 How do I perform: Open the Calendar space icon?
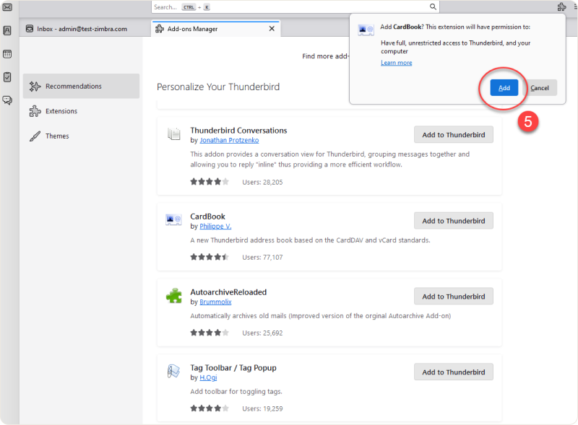[x=7, y=54]
